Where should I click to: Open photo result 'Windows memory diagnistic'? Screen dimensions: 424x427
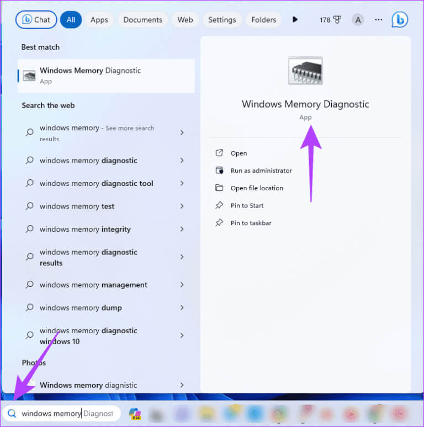coord(105,385)
